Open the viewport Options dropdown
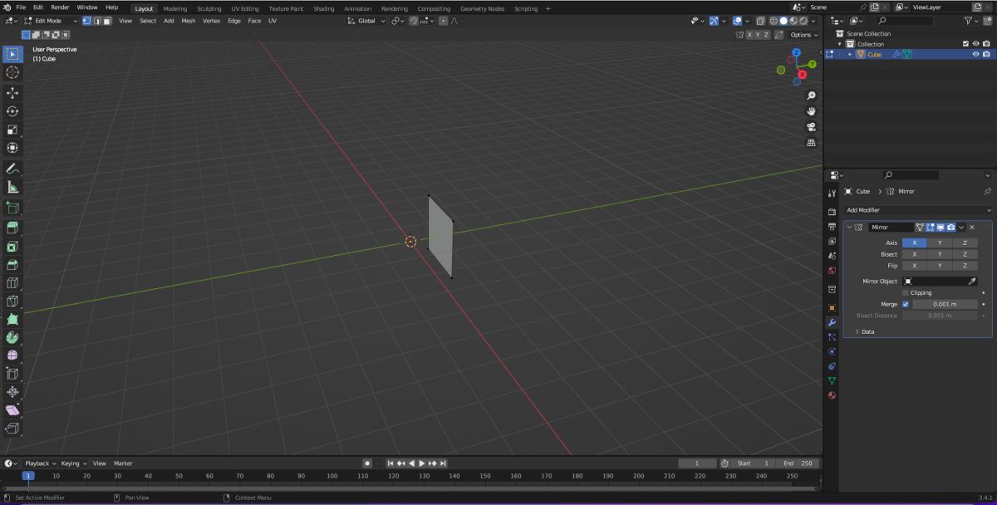The image size is (997, 505). (x=803, y=35)
